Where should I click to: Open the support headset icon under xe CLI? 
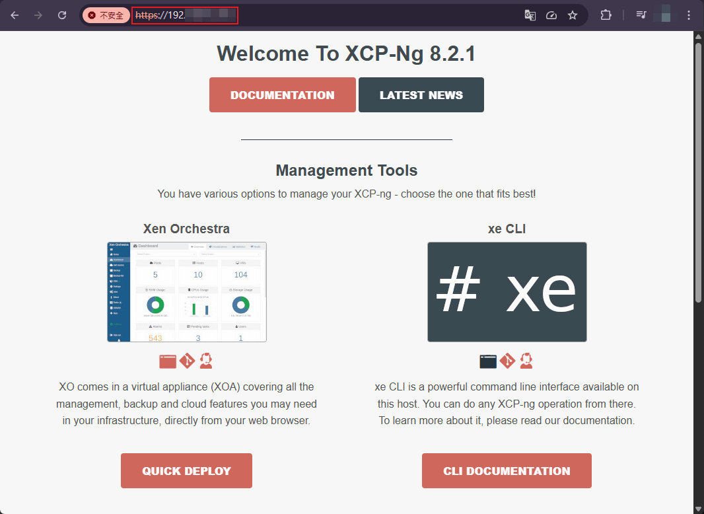[526, 361]
